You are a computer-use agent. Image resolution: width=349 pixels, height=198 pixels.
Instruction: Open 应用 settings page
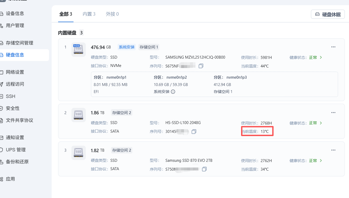[10, 179]
